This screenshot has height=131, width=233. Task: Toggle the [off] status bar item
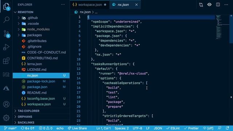[208, 128]
